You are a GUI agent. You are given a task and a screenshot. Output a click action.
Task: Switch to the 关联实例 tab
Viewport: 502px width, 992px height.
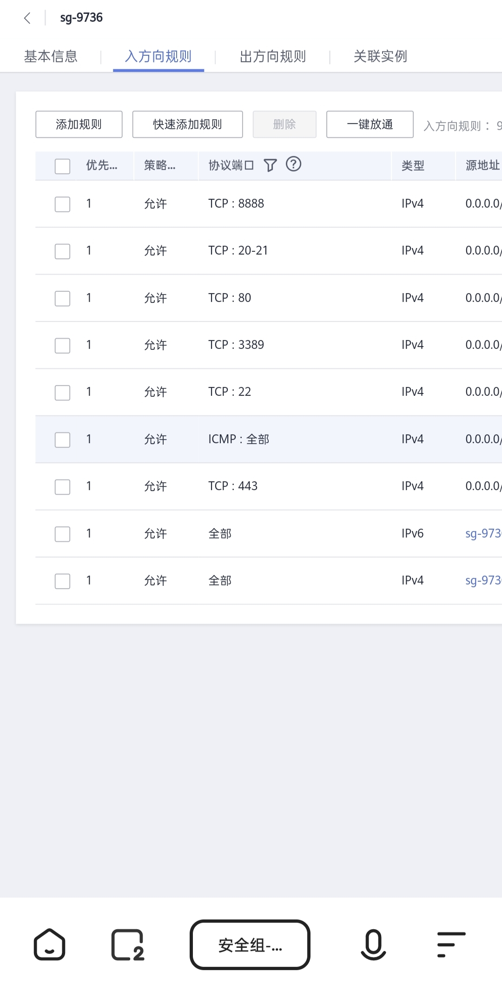point(380,57)
